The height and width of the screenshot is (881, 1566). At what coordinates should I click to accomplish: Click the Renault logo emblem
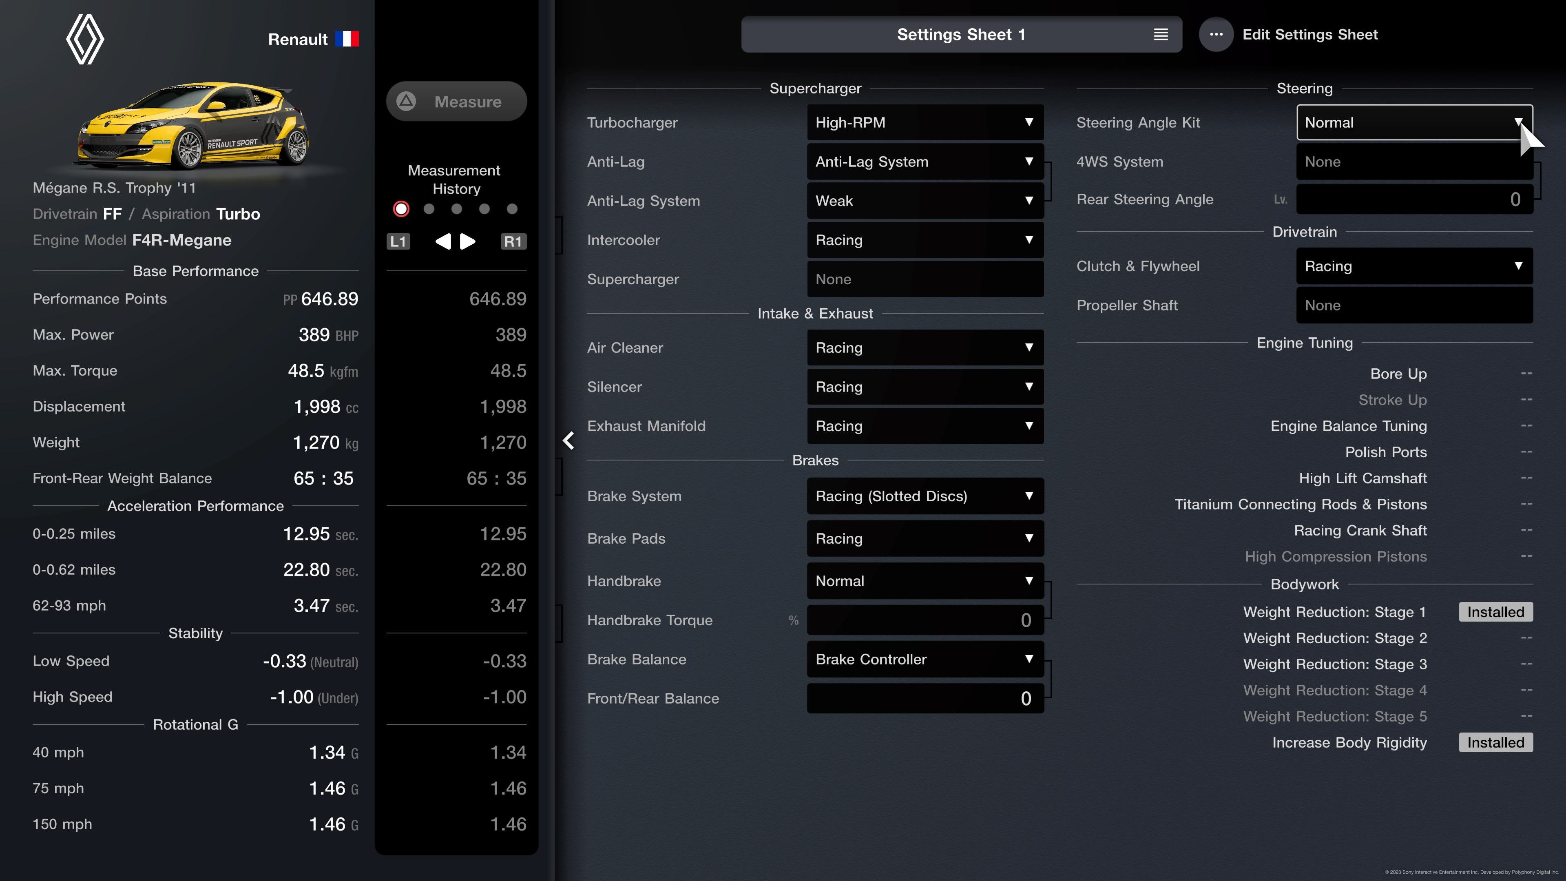[85, 39]
